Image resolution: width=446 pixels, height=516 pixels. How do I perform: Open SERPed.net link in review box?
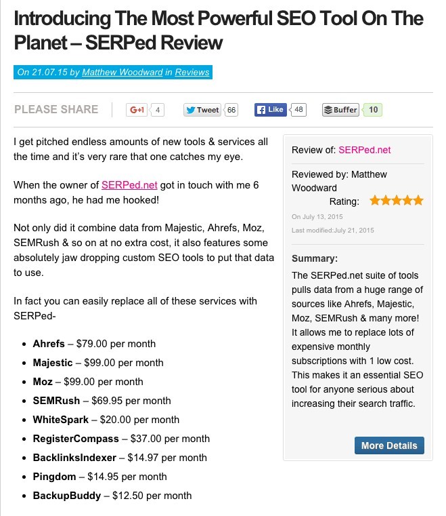pyautogui.click(x=364, y=150)
